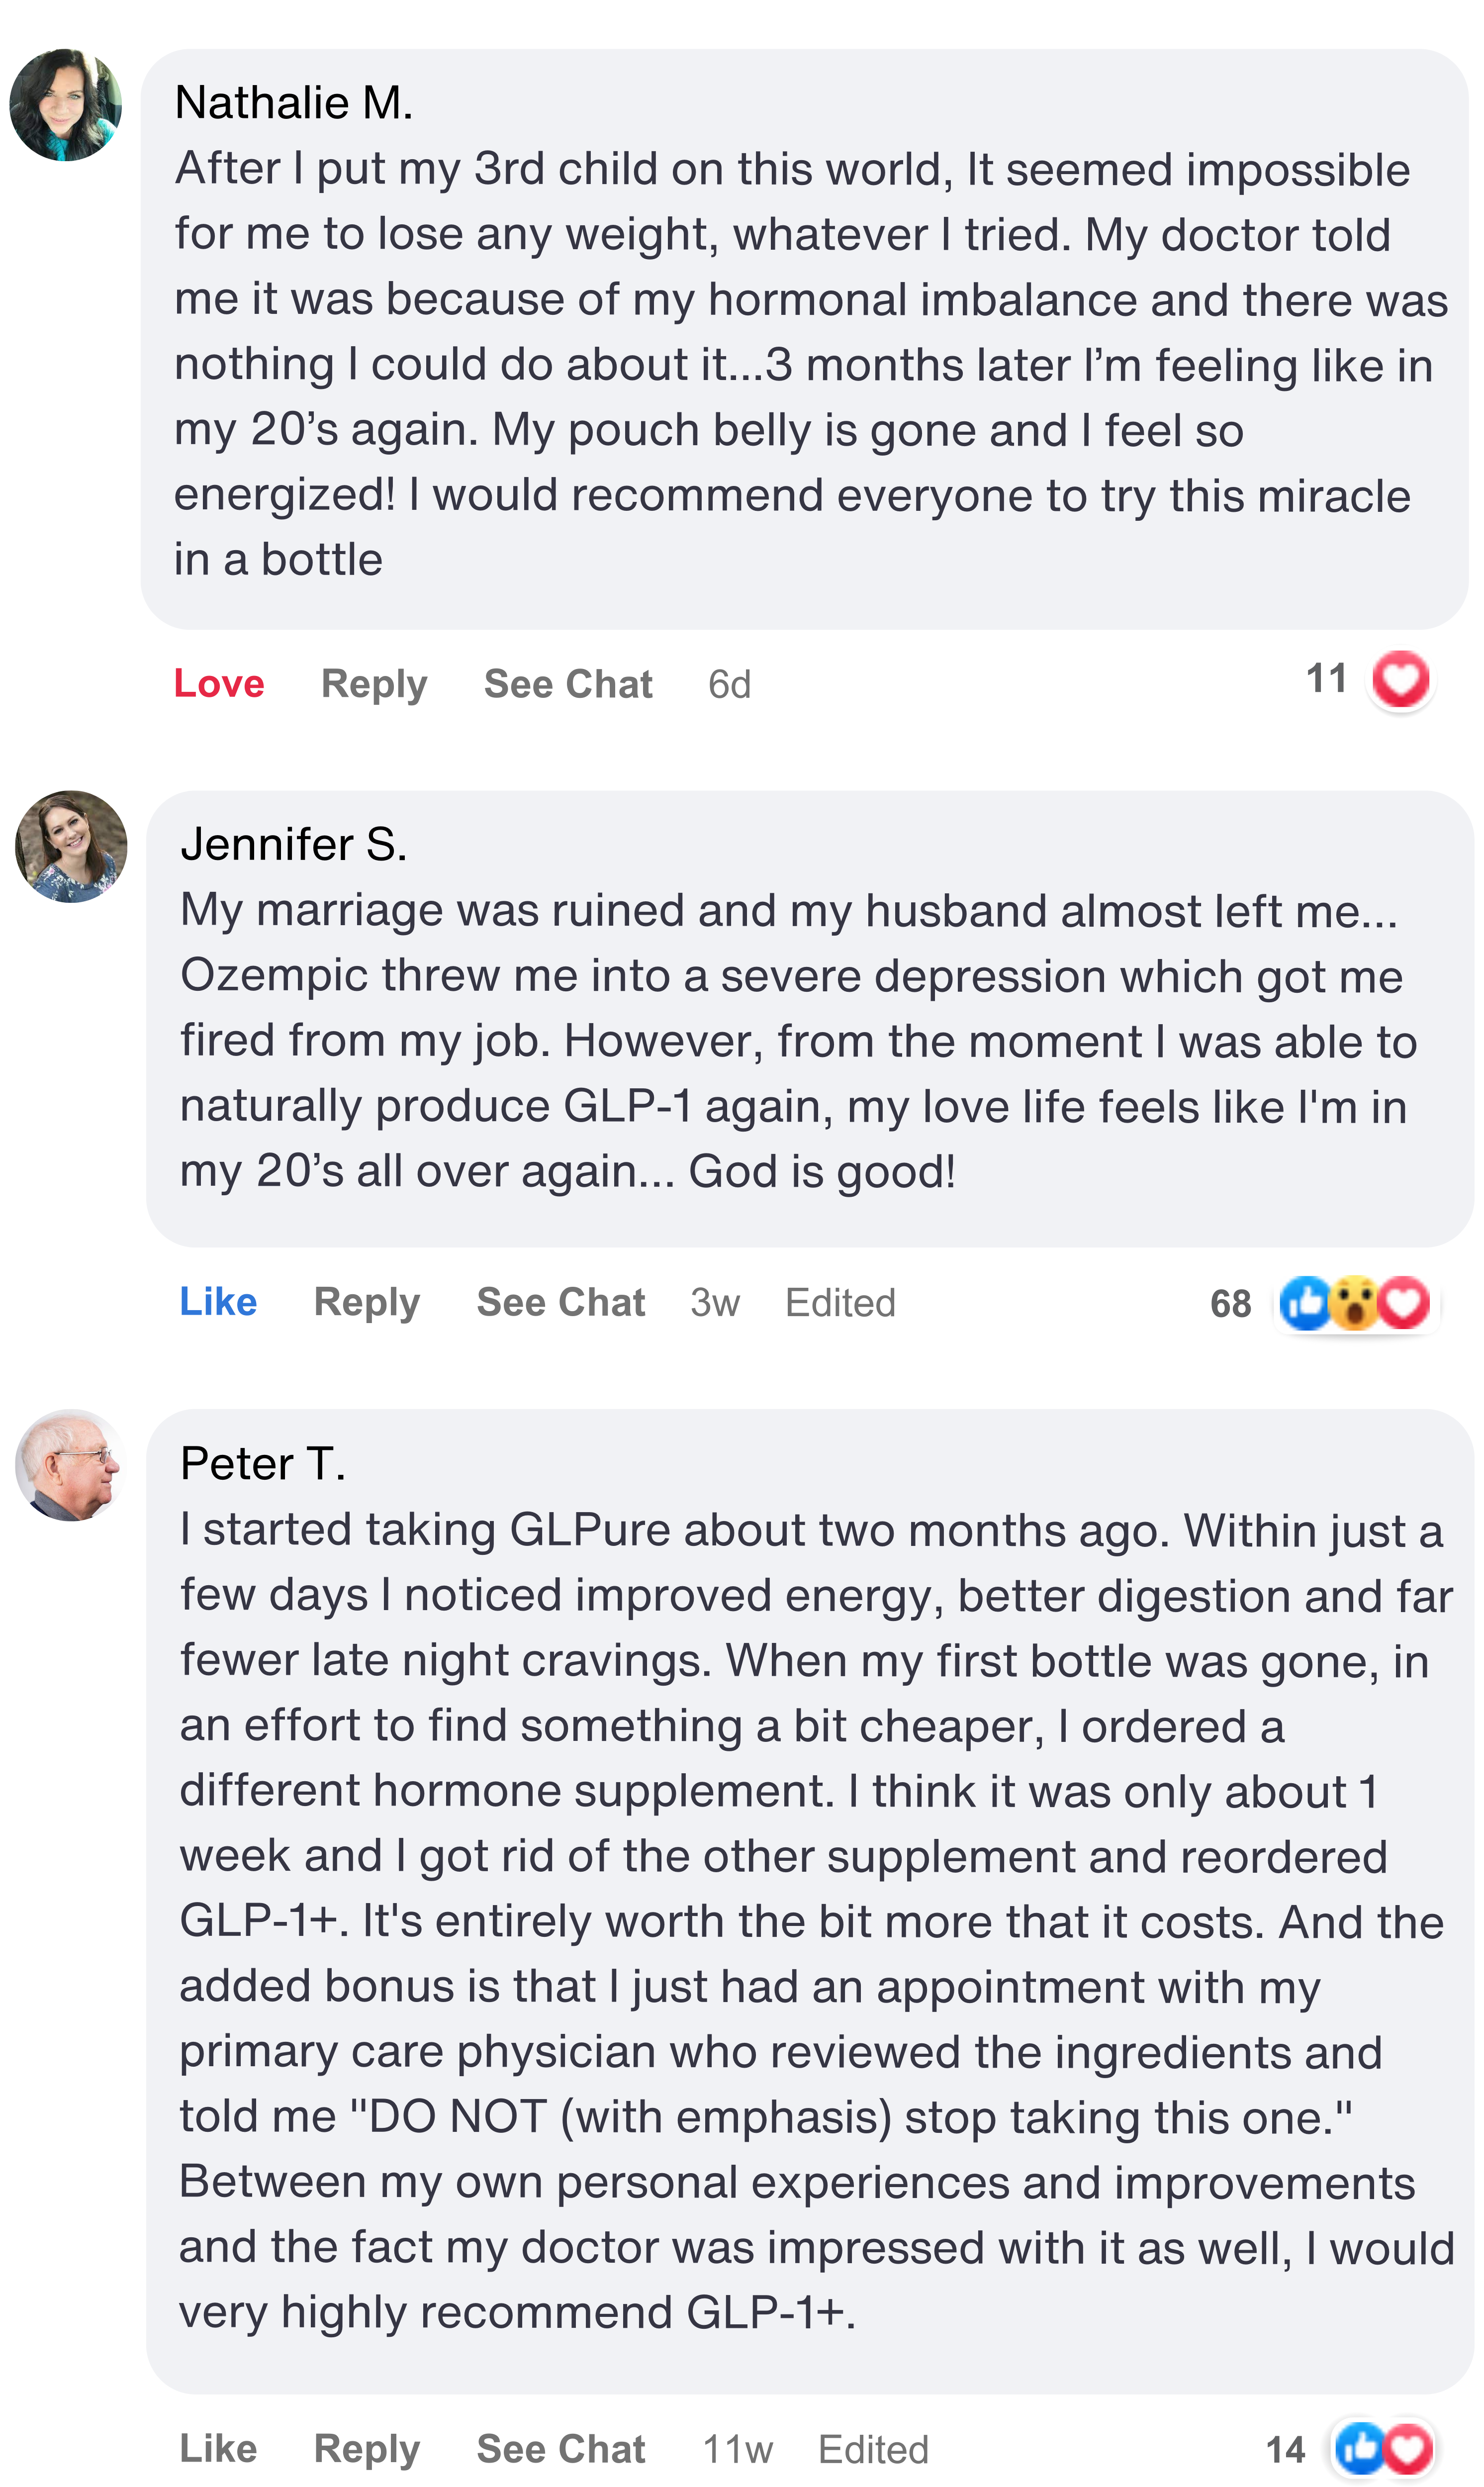This screenshot has width=1484, height=2487.
Task: Reply to Jennifer S.'s comment
Action: tap(367, 1302)
